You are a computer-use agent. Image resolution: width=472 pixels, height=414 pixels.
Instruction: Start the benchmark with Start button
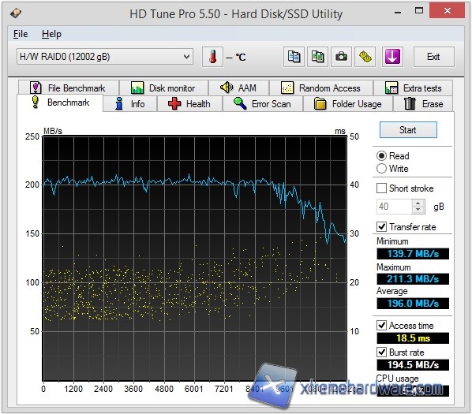click(408, 130)
